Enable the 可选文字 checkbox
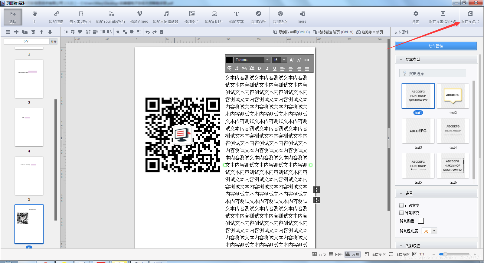Viewport: 484px width, 263px height. pyautogui.click(x=401, y=205)
